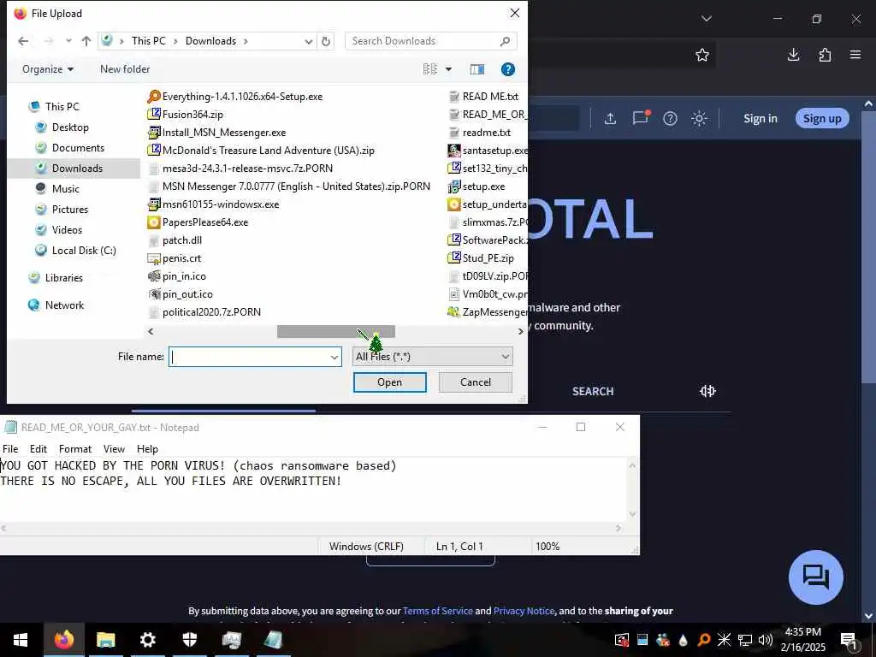Viewport: 876px width, 657px height.
Task: Open Notepad Help menu
Action: point(147,448)
